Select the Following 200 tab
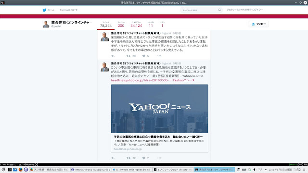308x173 pixels. (121, 25)
